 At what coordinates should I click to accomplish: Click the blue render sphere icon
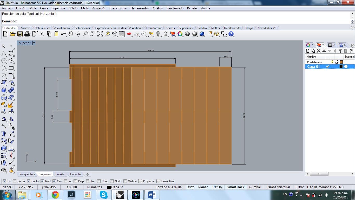pos(202,34)
